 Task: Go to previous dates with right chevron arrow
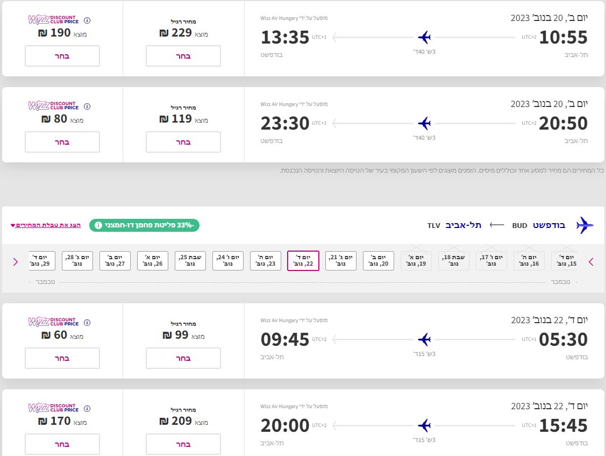[591, 262]
